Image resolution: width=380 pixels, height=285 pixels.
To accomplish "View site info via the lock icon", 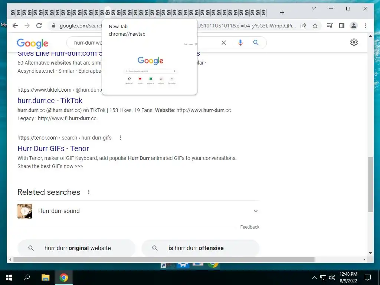I will click(54, 26).
